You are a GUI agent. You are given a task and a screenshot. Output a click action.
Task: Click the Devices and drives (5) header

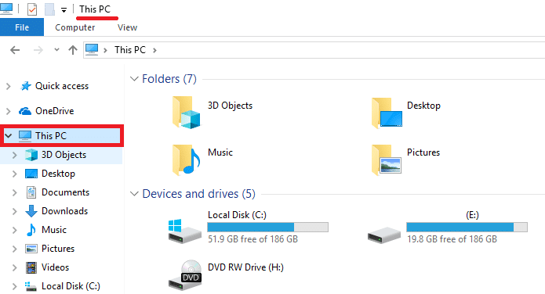point(199,193)
